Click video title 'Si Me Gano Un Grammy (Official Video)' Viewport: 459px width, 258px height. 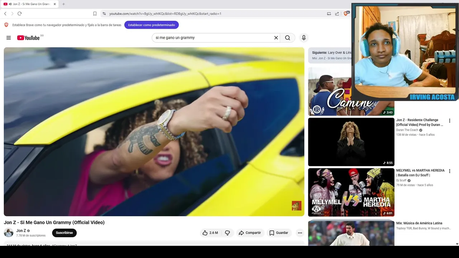point(54,223)
